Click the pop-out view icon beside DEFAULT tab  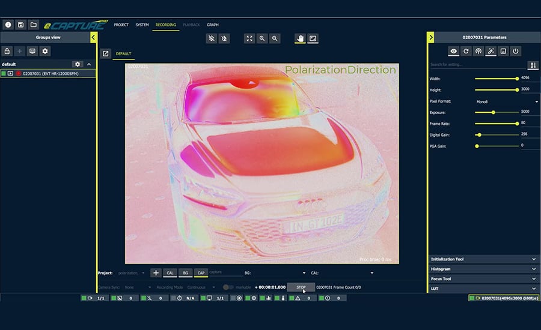tap(106, 54)
